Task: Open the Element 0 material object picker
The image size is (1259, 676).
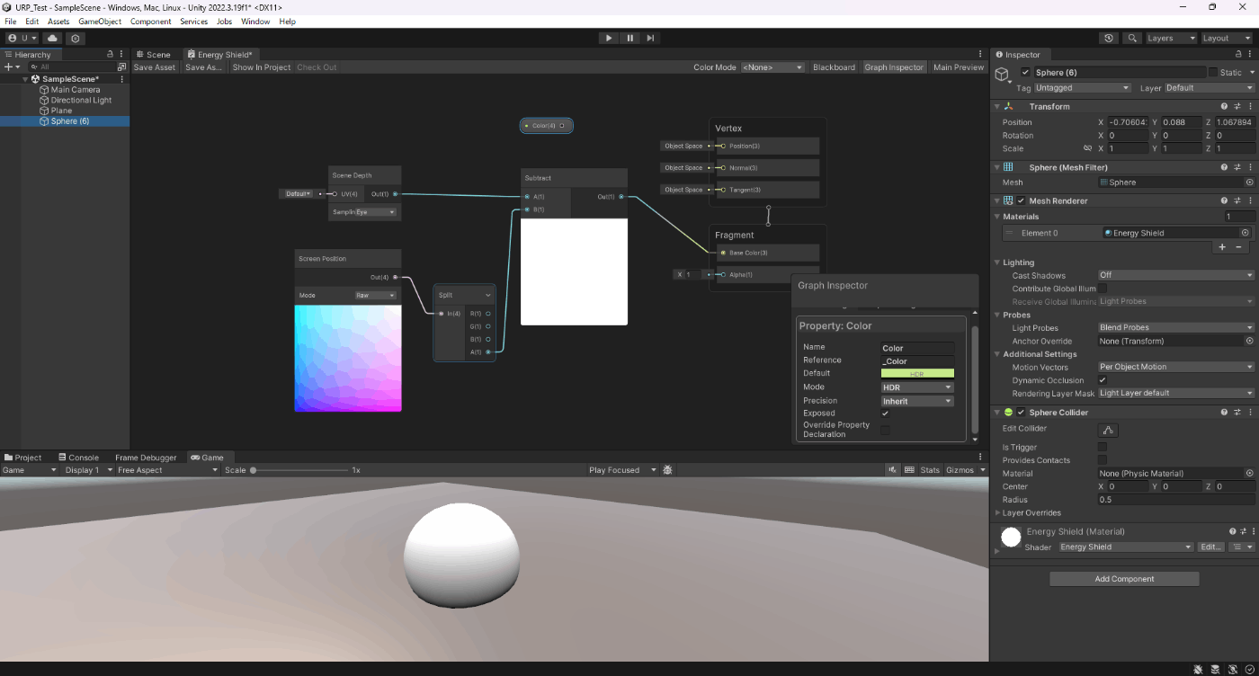Action: (1245, 233)
